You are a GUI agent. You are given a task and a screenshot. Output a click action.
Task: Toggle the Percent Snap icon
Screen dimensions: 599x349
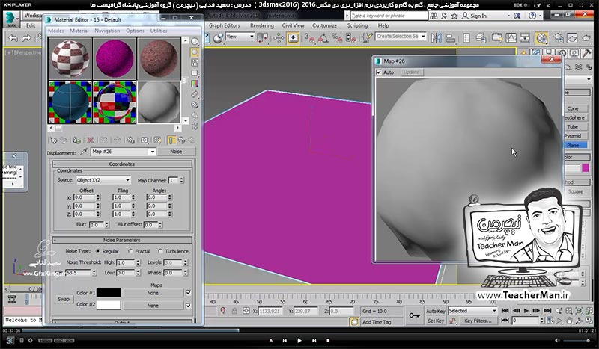point(337,38)
